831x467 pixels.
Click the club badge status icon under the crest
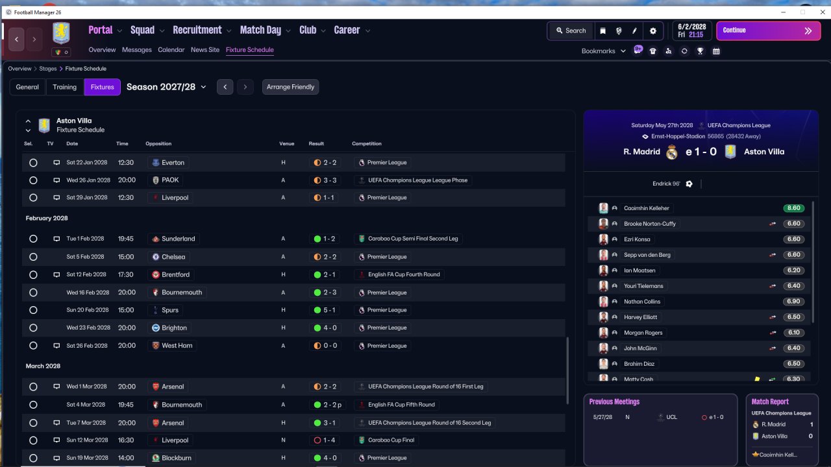pyautogui.click(x=61, y=52)
